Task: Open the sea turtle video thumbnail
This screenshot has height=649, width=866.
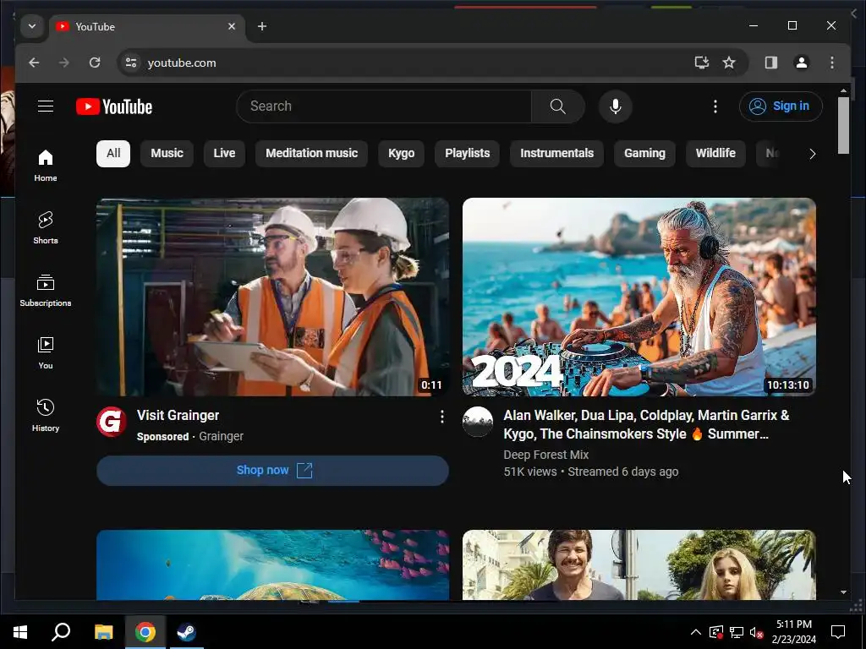Action: 272,564
